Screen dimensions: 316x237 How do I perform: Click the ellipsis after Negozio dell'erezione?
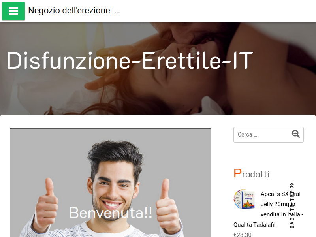click(x=117, y=11)
